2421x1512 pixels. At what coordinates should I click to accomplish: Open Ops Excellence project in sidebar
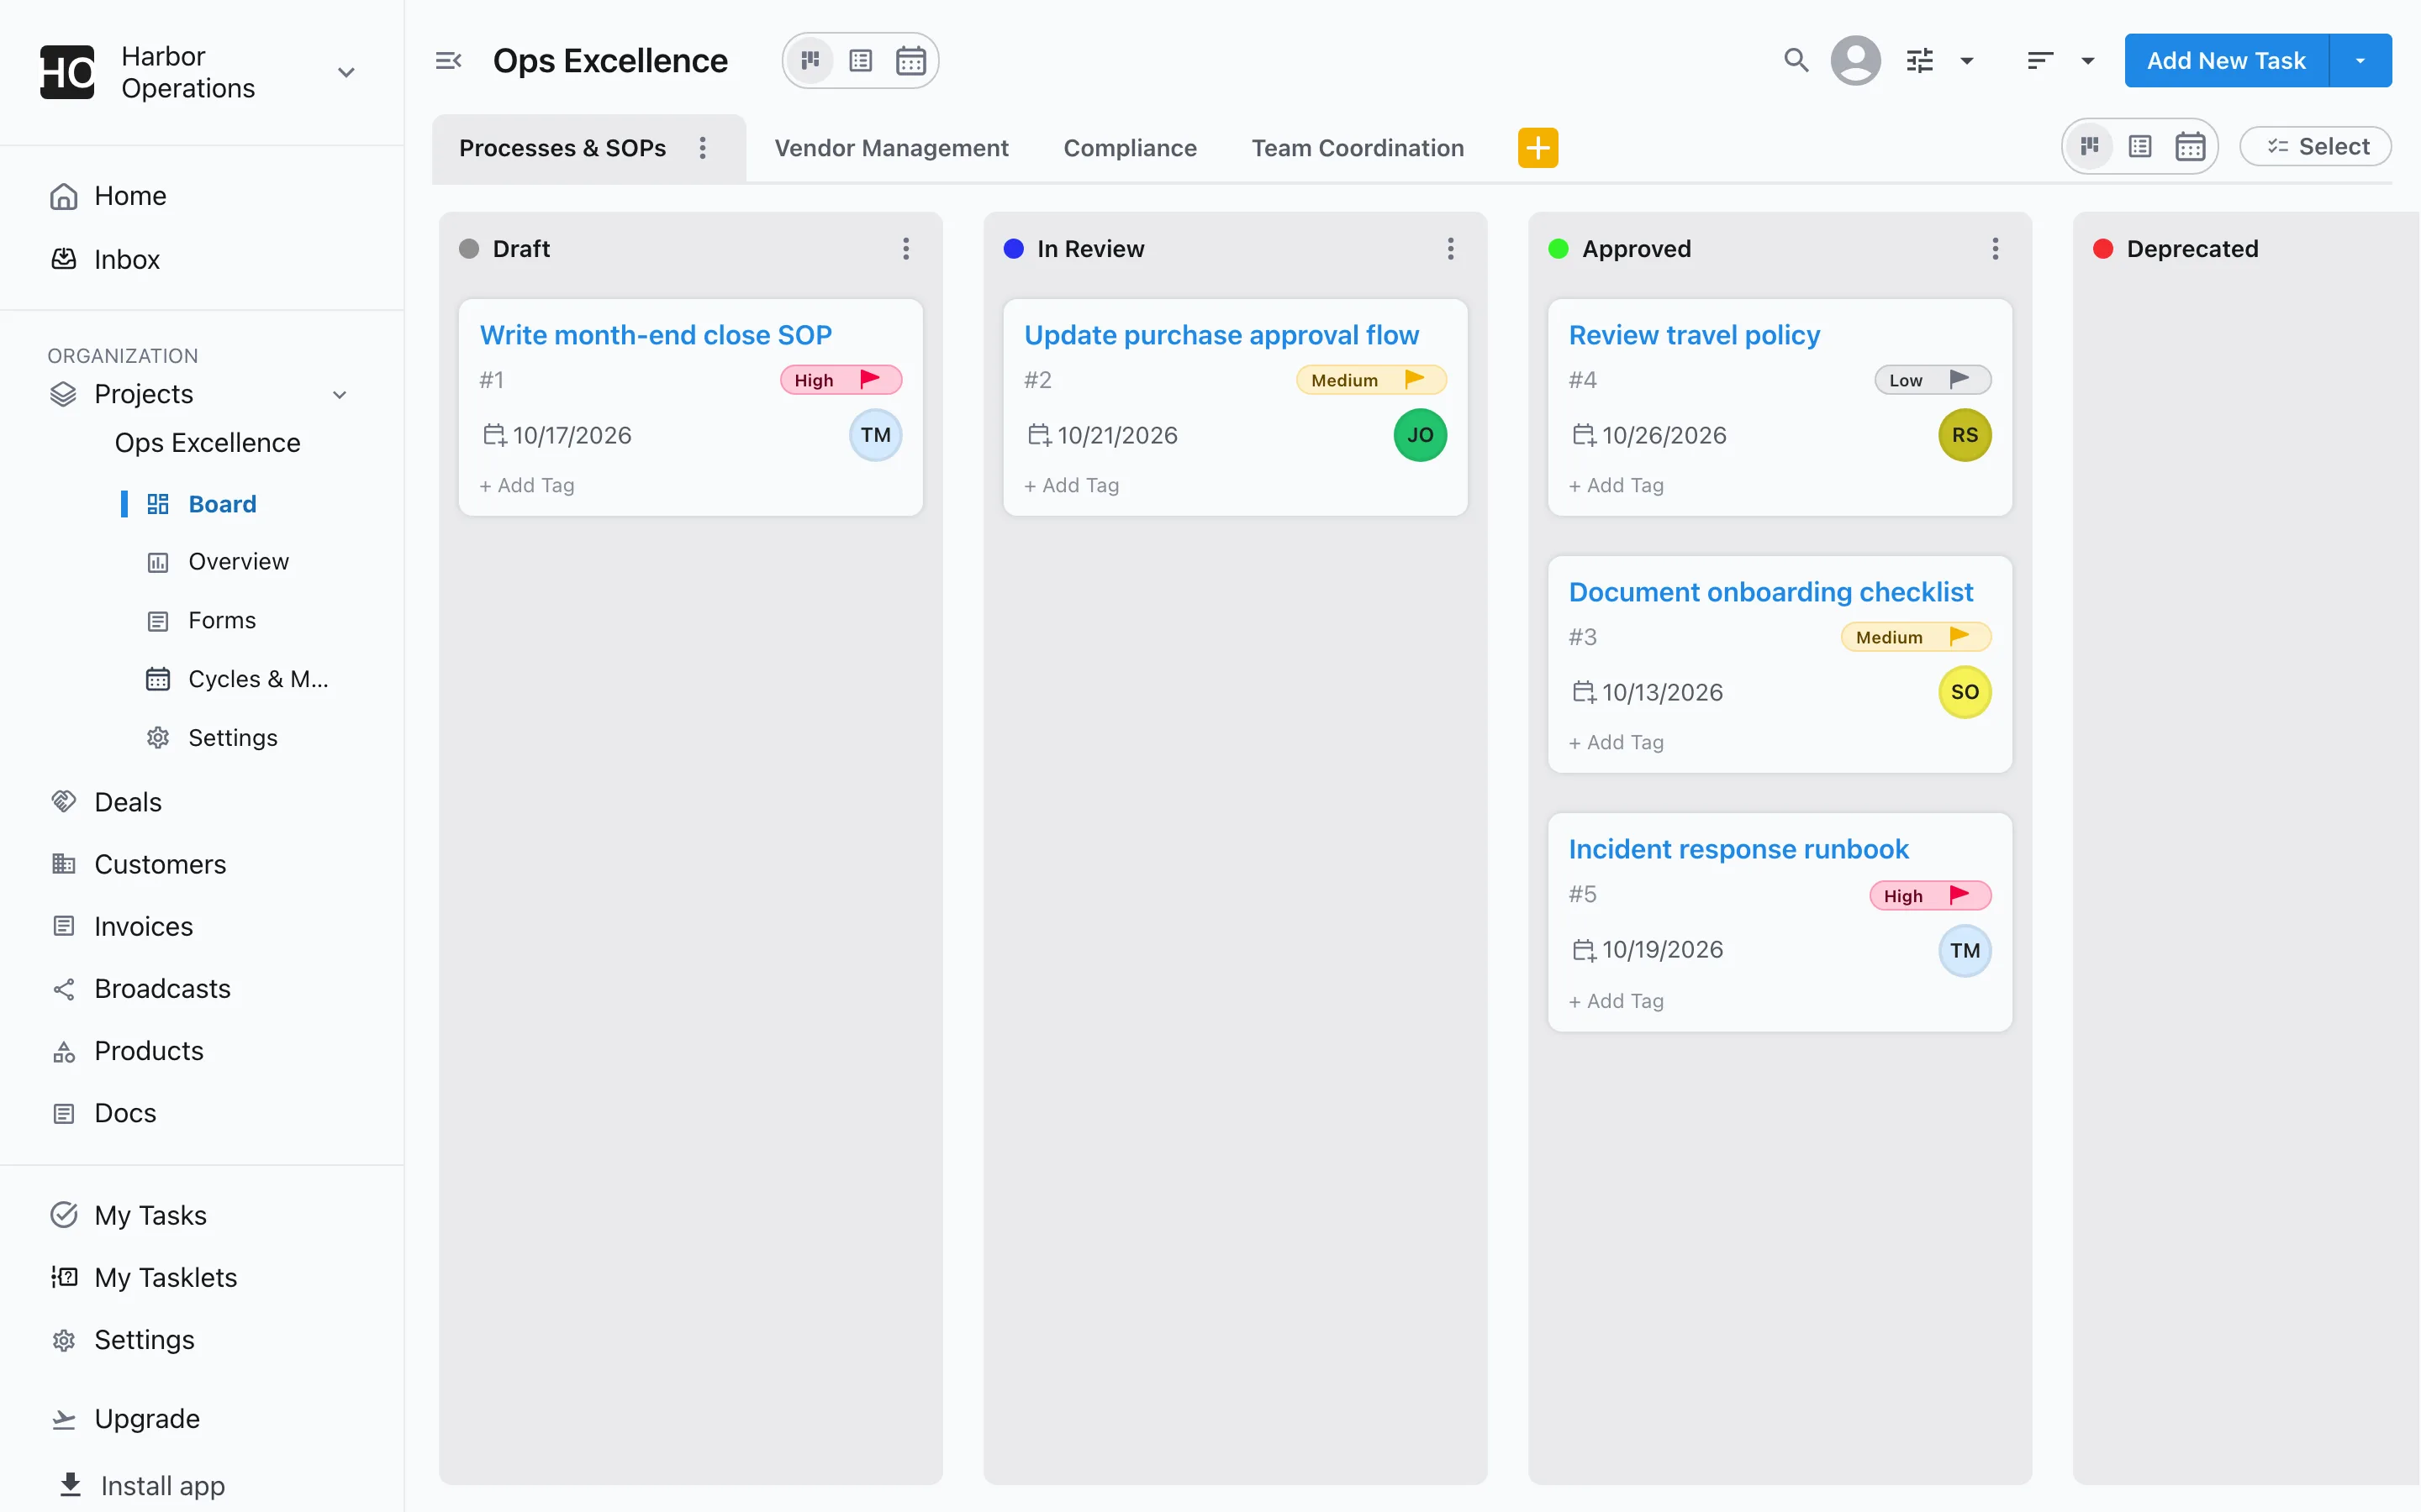point(207,443)
